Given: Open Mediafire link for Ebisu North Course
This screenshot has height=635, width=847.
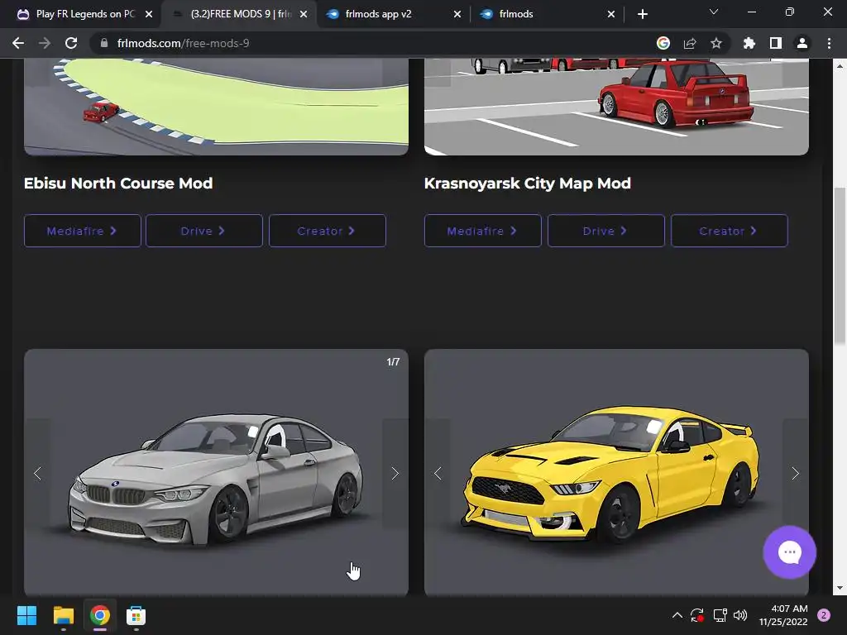Looking at the screenshot, I should [x=82, y=232].
